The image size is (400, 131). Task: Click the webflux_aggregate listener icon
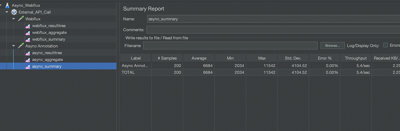coord(28,33)
